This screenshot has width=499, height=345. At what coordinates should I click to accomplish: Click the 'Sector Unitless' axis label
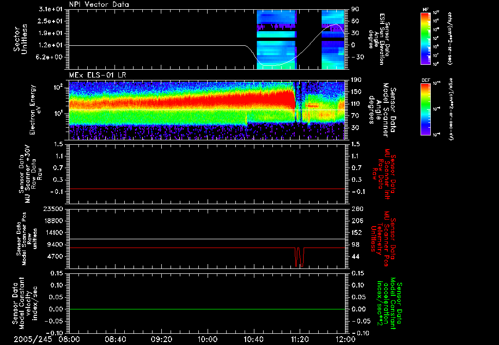[19, 39]
